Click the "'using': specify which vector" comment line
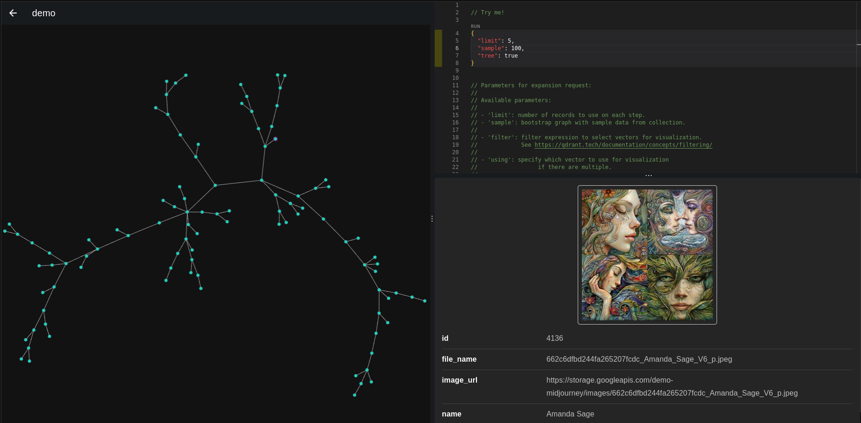 pos(569,160)
